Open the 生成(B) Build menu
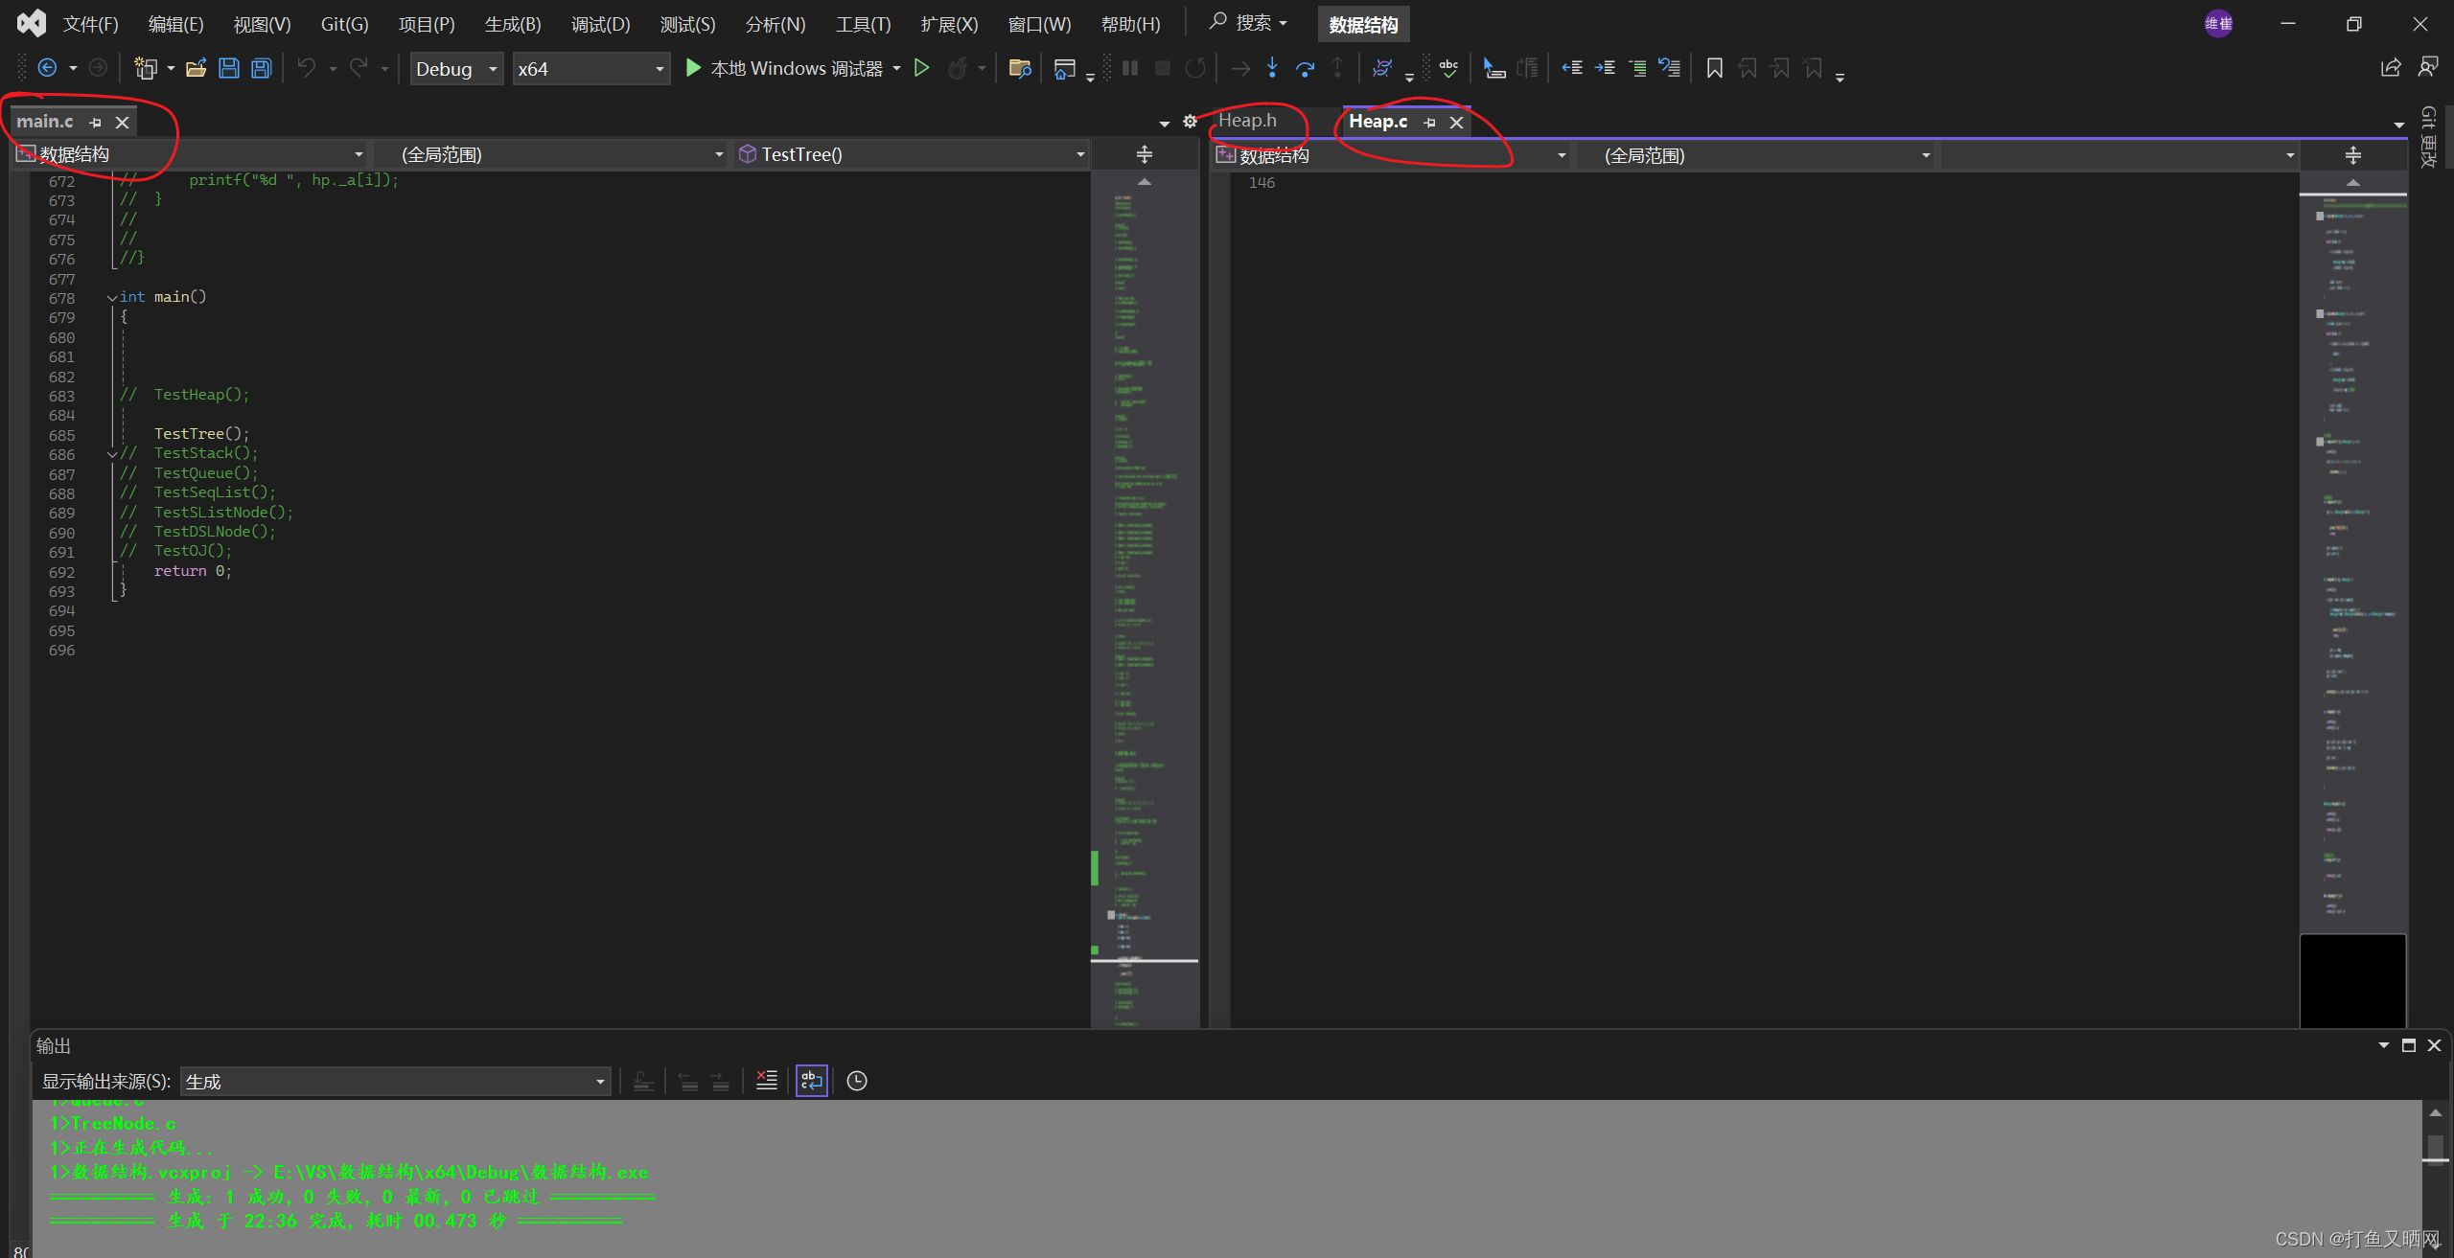The height and width of the screenshot is (1258, 2454). click(513, 24)
